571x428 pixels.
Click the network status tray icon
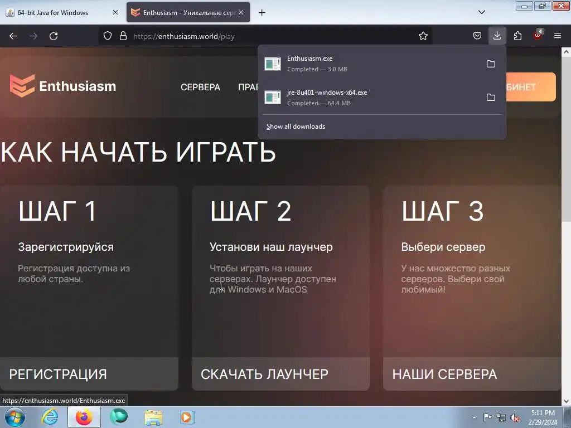pyautogui.click(x=501, y=417)
